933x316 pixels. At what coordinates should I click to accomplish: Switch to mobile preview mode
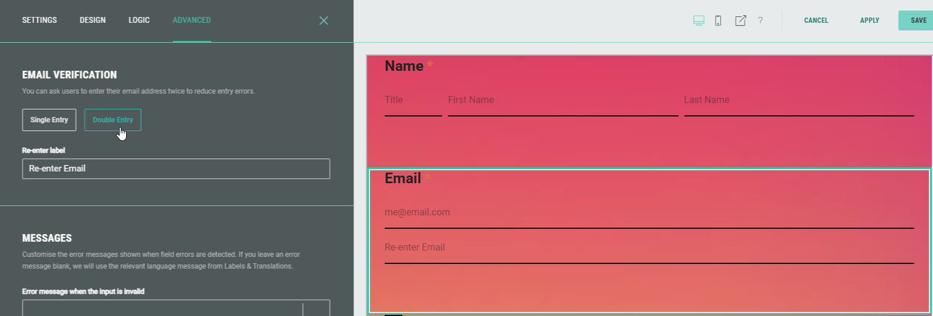718,20
